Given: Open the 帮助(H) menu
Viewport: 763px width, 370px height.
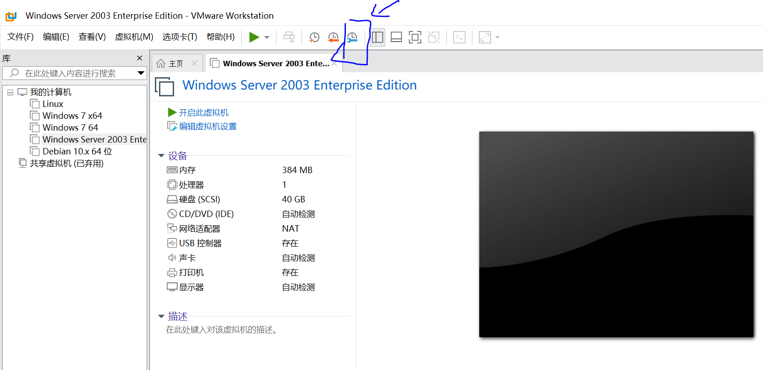Looking at the screenshot, I should click(x=221, y=37).
